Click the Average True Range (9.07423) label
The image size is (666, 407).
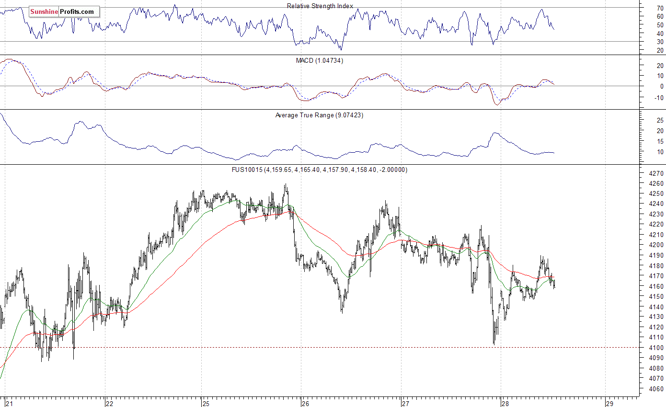319,115
